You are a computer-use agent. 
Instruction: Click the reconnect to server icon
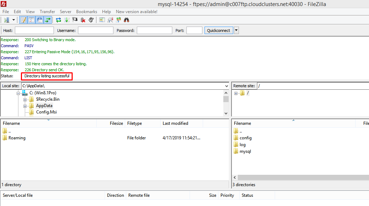(x=91, y=20)
